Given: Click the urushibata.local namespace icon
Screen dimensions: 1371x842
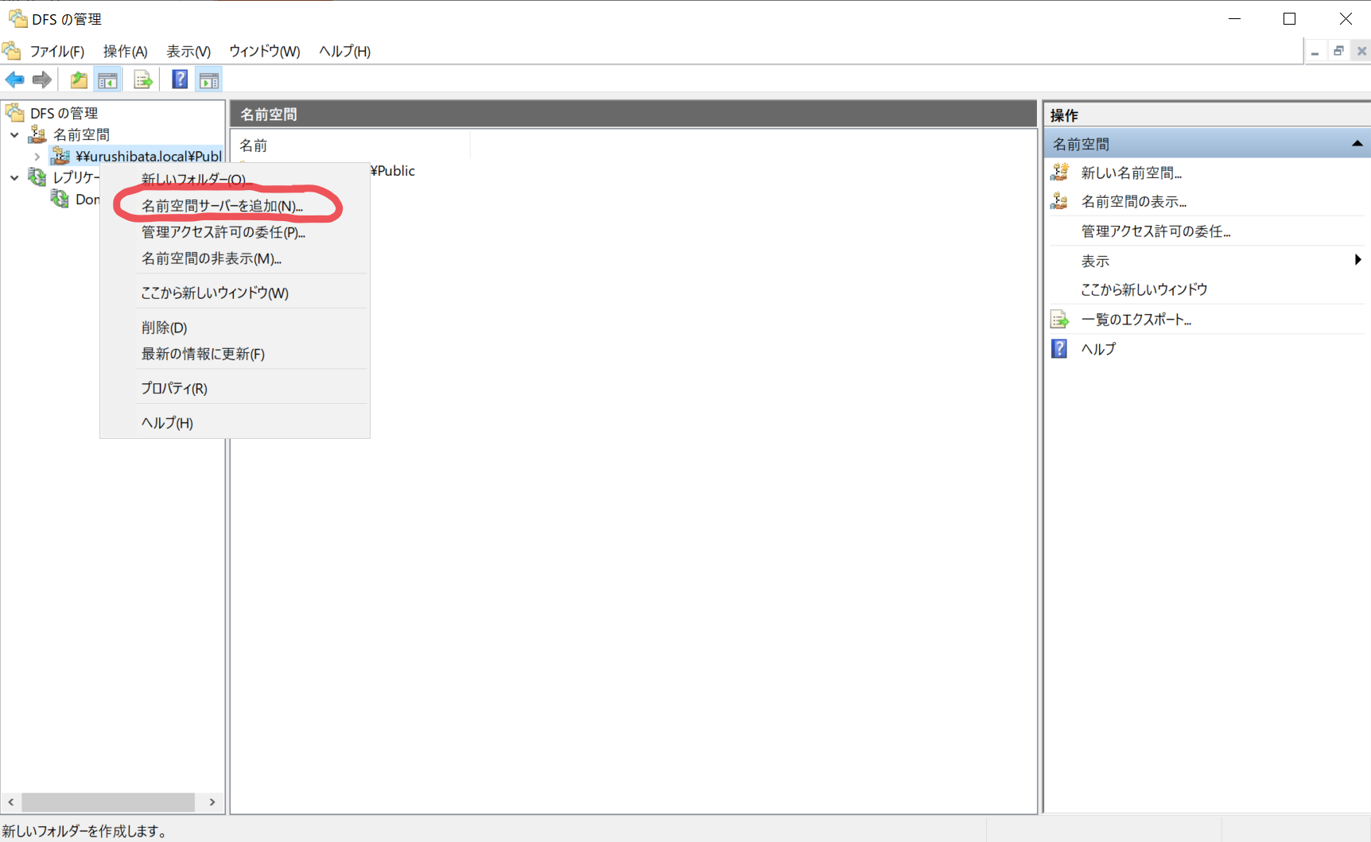Looking at the screenshot, I should tap(60, 156).
